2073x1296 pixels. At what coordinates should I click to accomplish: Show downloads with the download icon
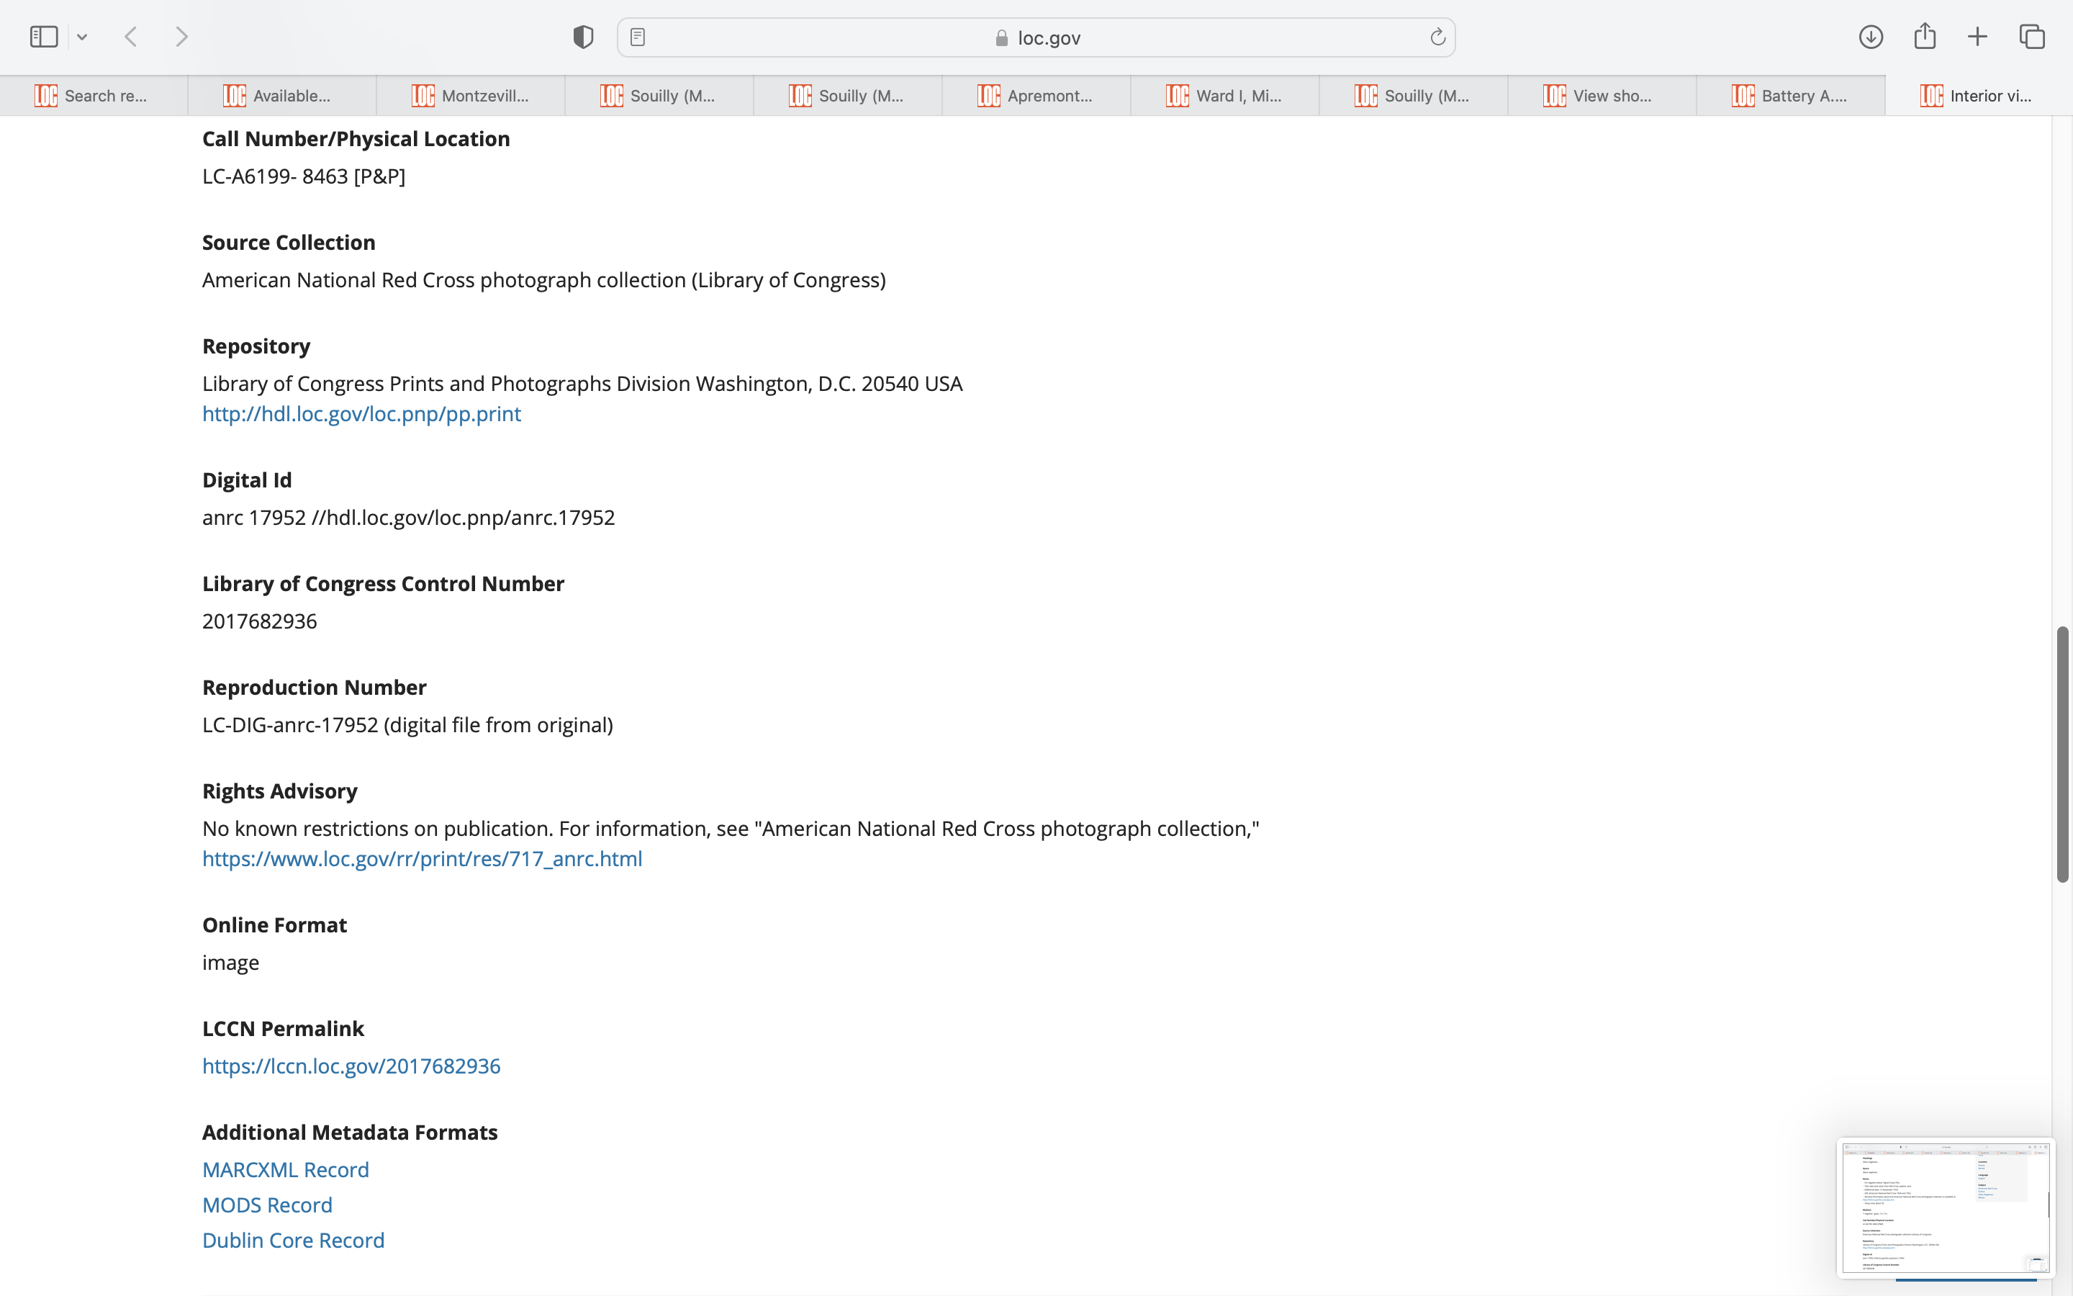(1870, 37)
